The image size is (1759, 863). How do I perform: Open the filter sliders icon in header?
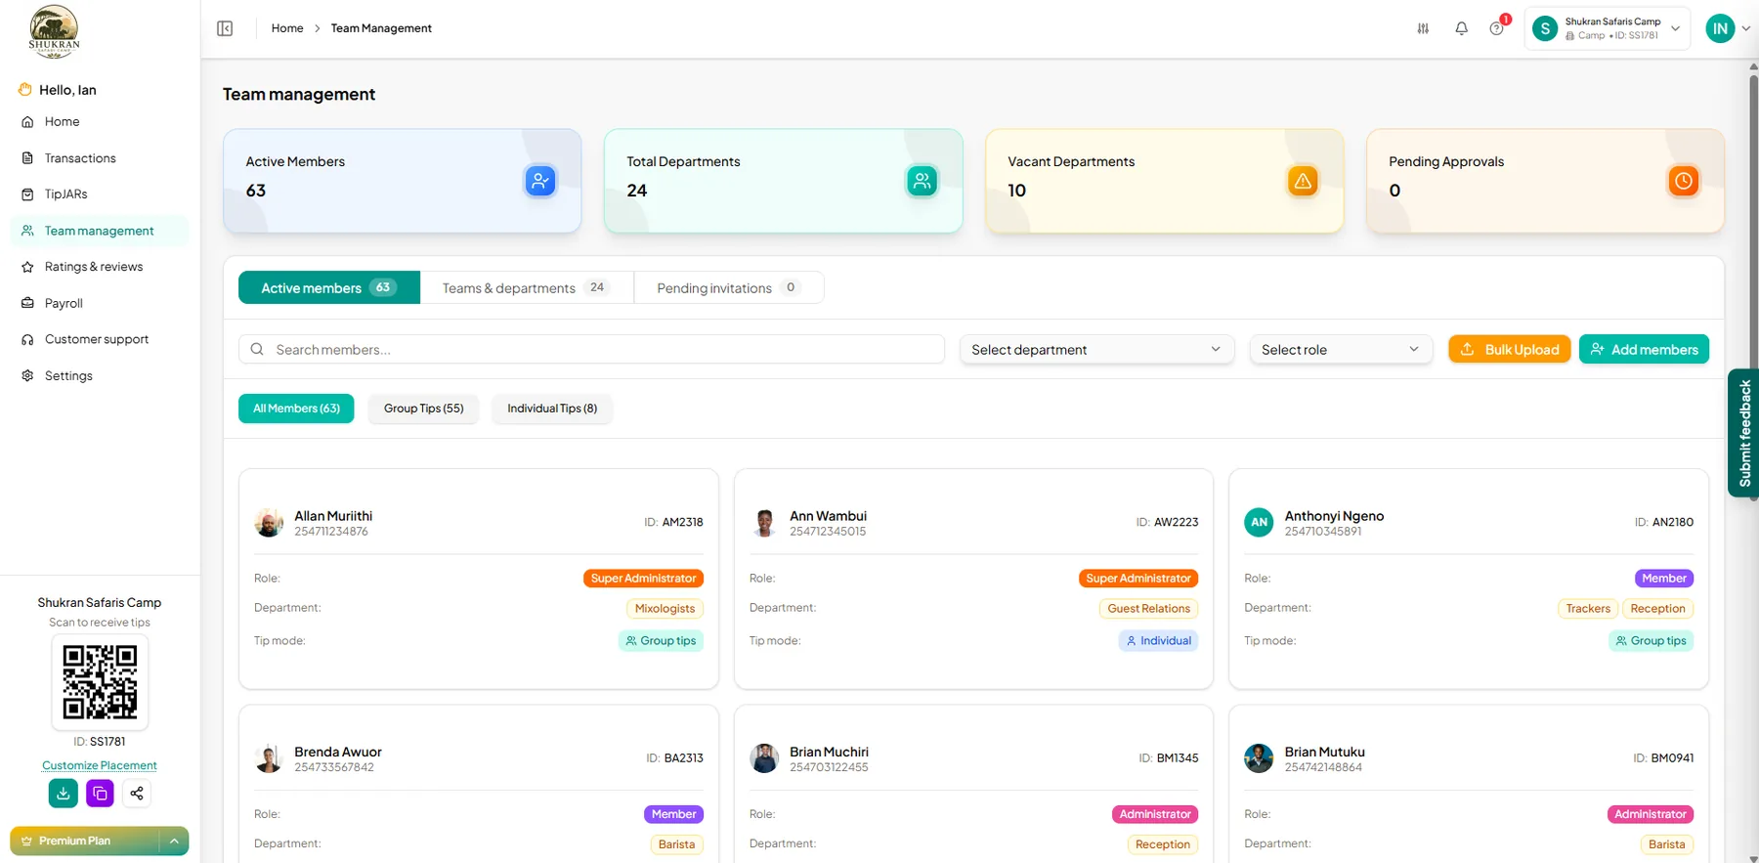pyautogui.click(x=1423, y=28)
